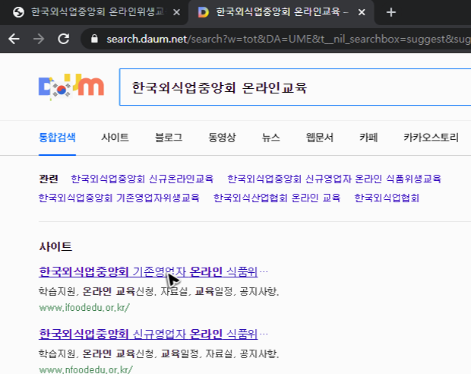View site info via the padlock icon
This screenshot has height=374, width=471.
[x=94, y=39]
